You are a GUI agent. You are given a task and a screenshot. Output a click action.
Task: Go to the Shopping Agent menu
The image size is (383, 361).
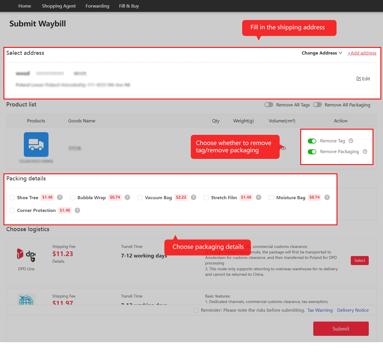pyautogui.click(x=59, y=6)
